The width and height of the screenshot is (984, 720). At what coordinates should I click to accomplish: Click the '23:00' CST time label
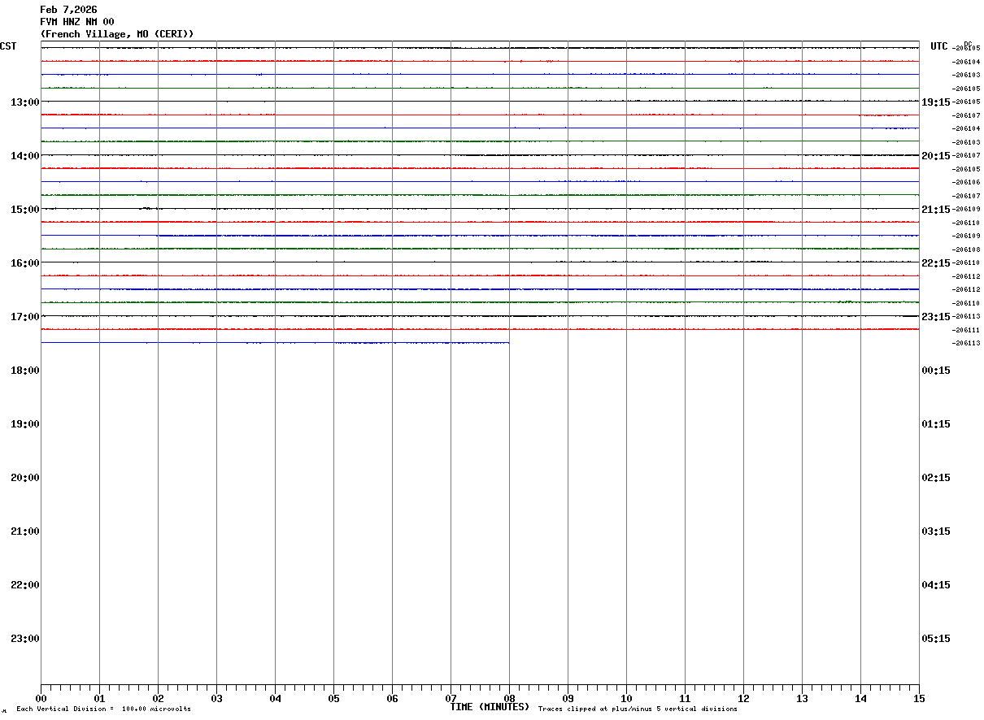click(25, 638)
